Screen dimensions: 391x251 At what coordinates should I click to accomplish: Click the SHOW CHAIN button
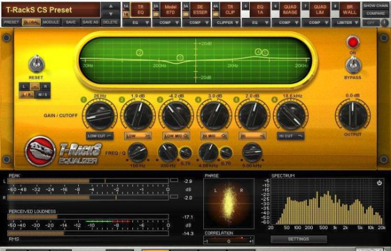pos(376,5)
